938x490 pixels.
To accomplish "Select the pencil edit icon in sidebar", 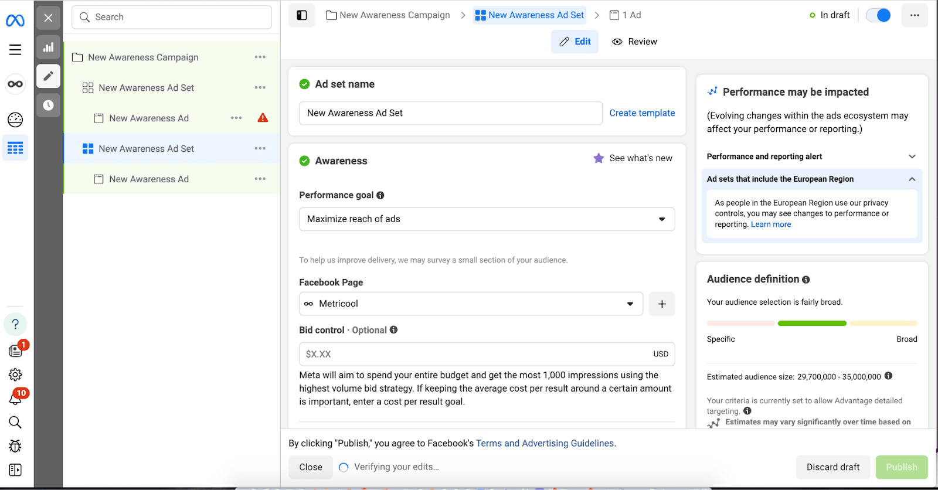I will [x=48, y=76].
